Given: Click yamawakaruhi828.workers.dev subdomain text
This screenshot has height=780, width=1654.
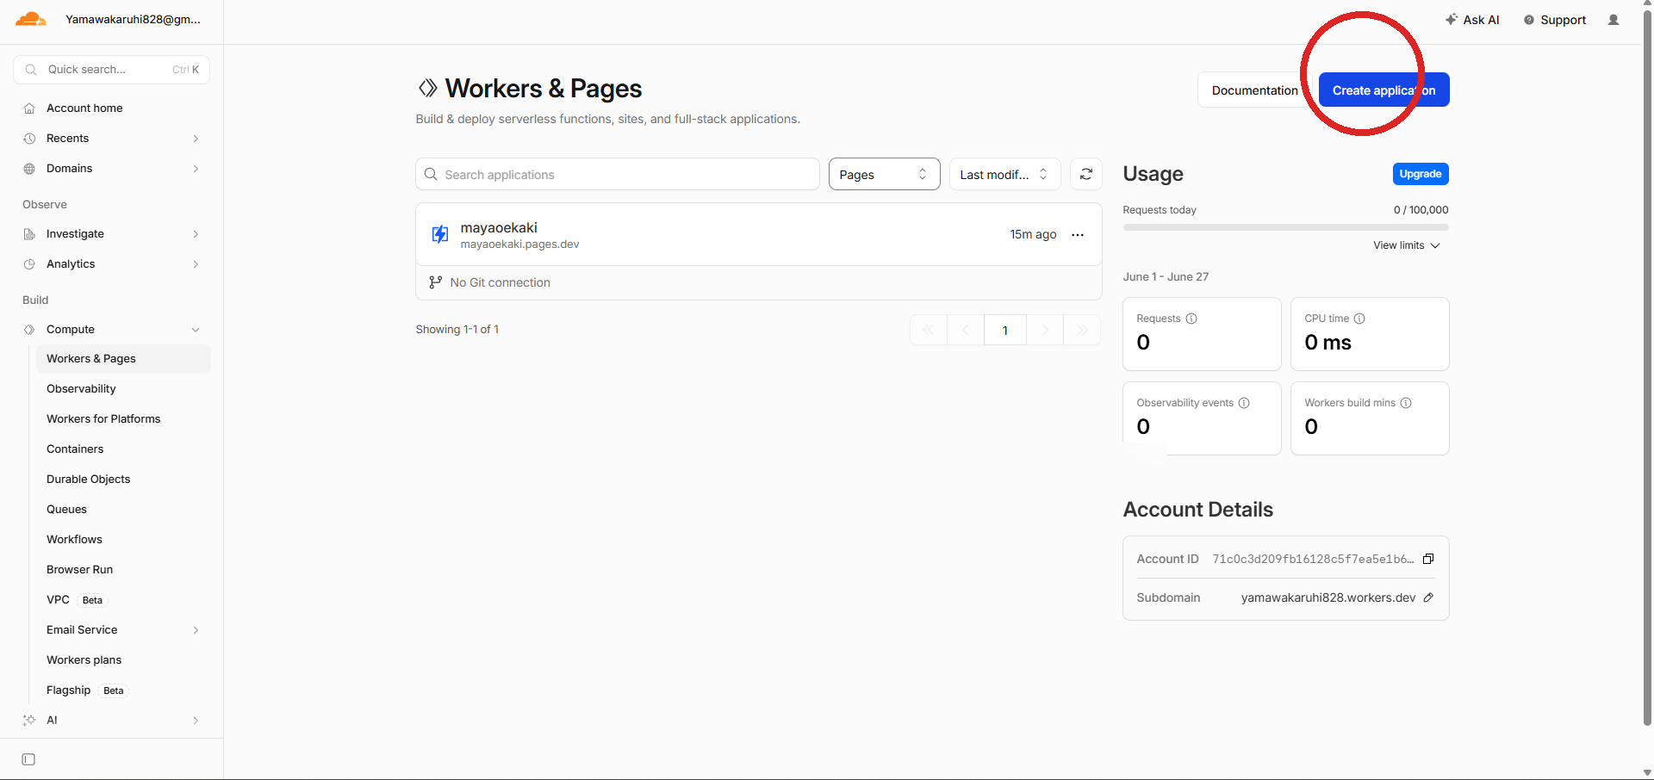Looking at the screenshot, I should coord(1328,597).
